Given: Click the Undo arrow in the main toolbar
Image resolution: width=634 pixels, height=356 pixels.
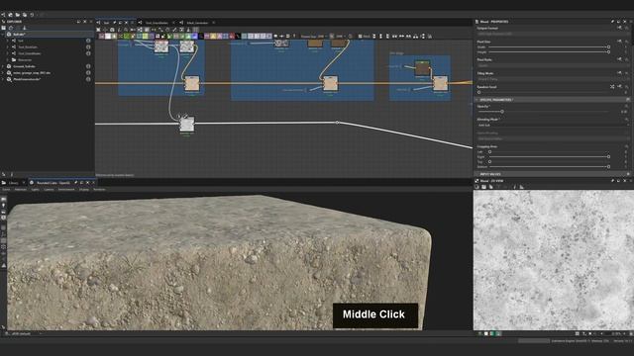Looking at the screenshot, I should (x=32, y=15).
